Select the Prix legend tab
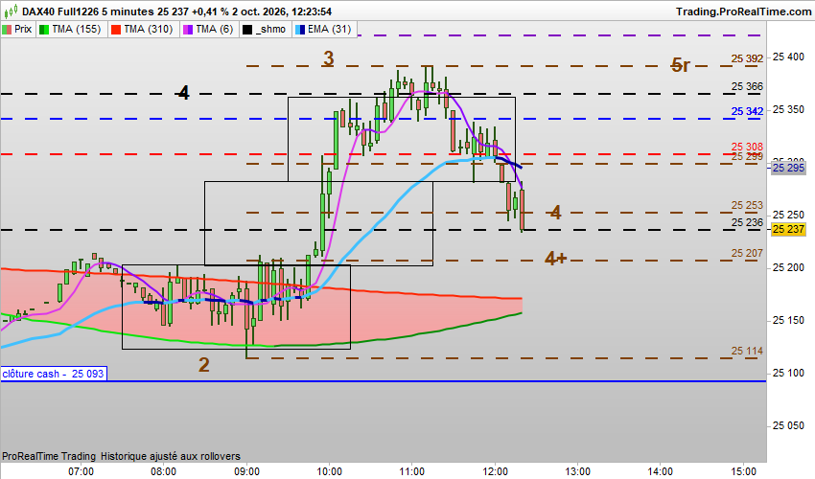This screenshot has width=815, height=479. point(17,29)
